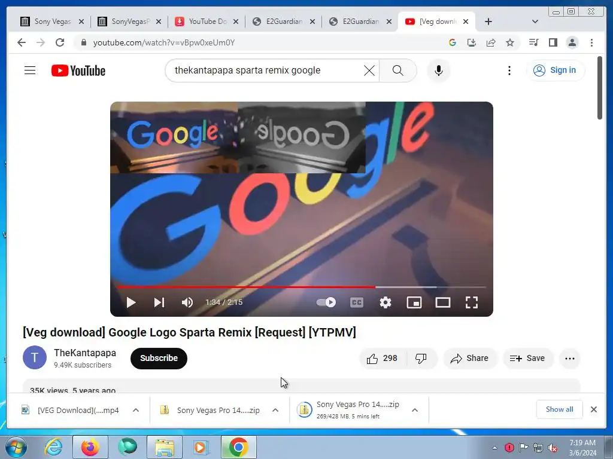613x459 pixels.
Task: Toggle Chrome side panel
Action: pos(553,42)
